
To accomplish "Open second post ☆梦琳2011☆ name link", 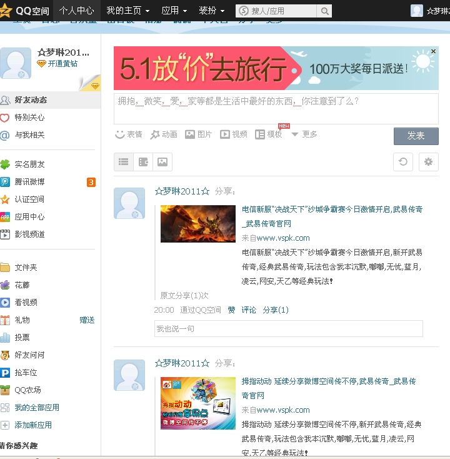I will tap(182, 363).
